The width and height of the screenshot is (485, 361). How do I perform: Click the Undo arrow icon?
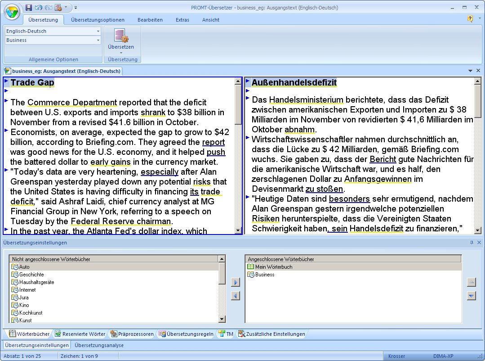pyautogui.click(x=39, y=8)
